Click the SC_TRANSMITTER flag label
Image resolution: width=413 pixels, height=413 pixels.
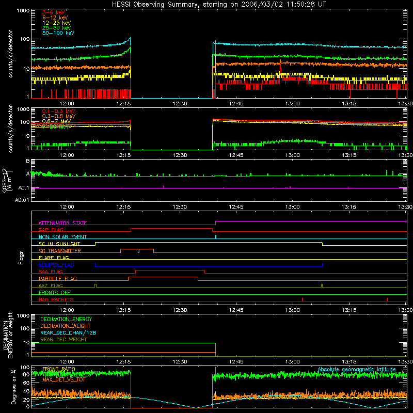60,251
